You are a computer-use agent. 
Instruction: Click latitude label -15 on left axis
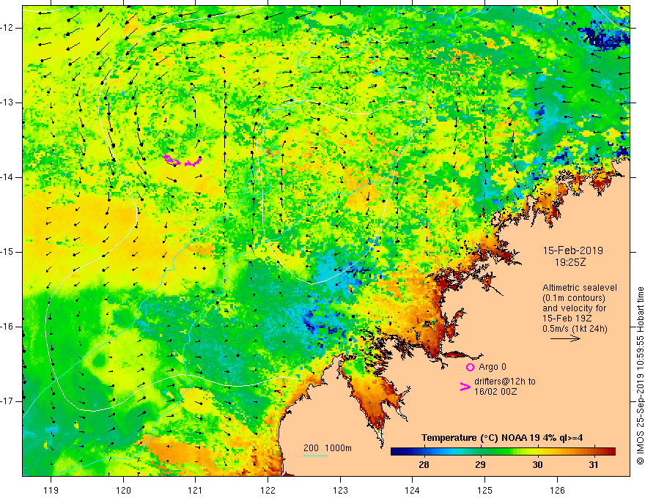pos(8,252)
